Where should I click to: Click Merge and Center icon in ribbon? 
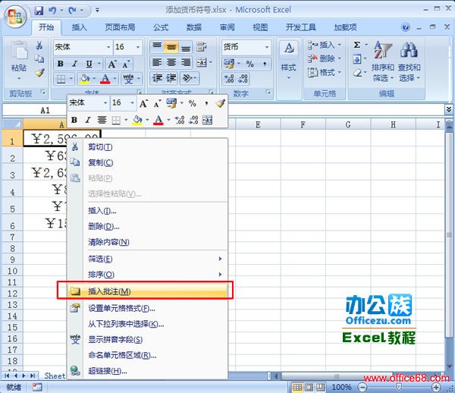(202, 62)
